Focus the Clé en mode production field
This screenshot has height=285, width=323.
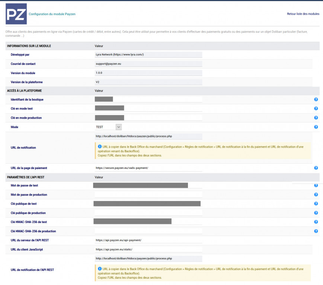pyautogui.click(x=148, y=118)
